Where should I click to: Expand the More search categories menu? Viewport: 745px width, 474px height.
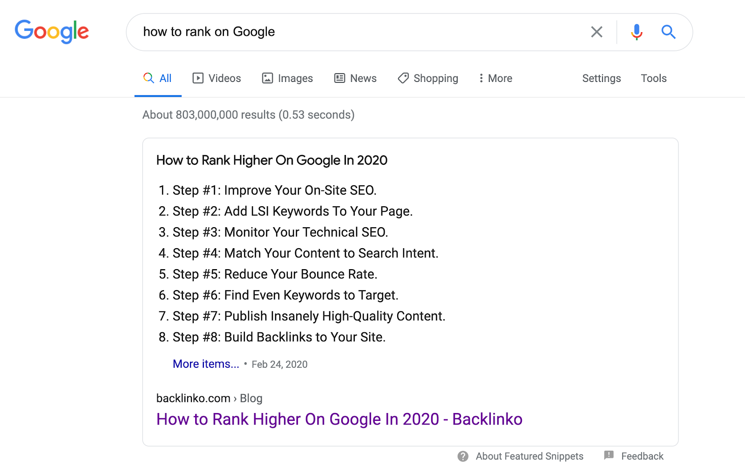(495, 78)
